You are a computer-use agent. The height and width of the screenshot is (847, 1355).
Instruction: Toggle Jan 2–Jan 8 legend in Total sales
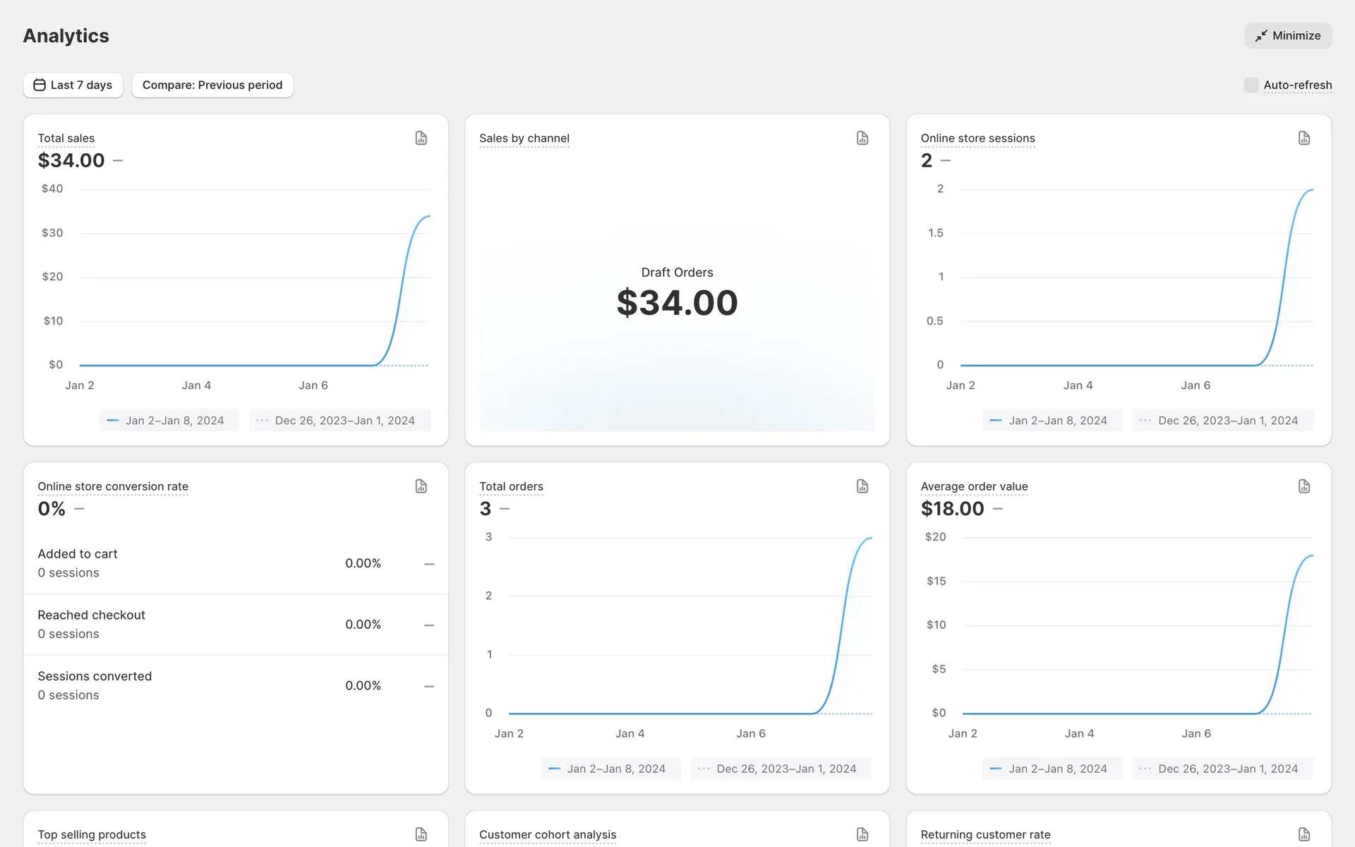169,421
